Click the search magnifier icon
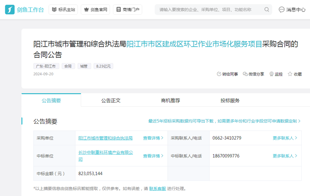310x196 pixels. point(267,9)
